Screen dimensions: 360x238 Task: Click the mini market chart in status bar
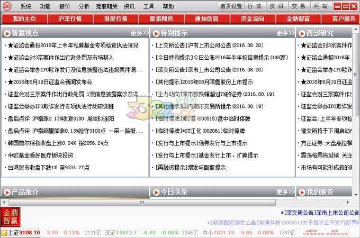coord(325,233)
